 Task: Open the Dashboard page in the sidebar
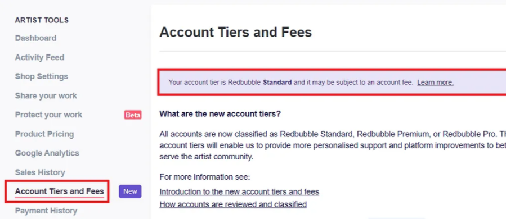pos(35,38)
